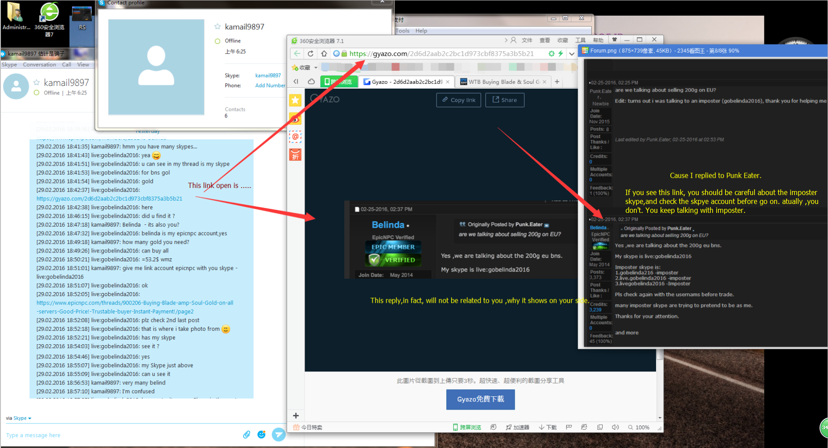
Task: Open the 360 browser desktop shortcut
Action: [x=49, y=19]
